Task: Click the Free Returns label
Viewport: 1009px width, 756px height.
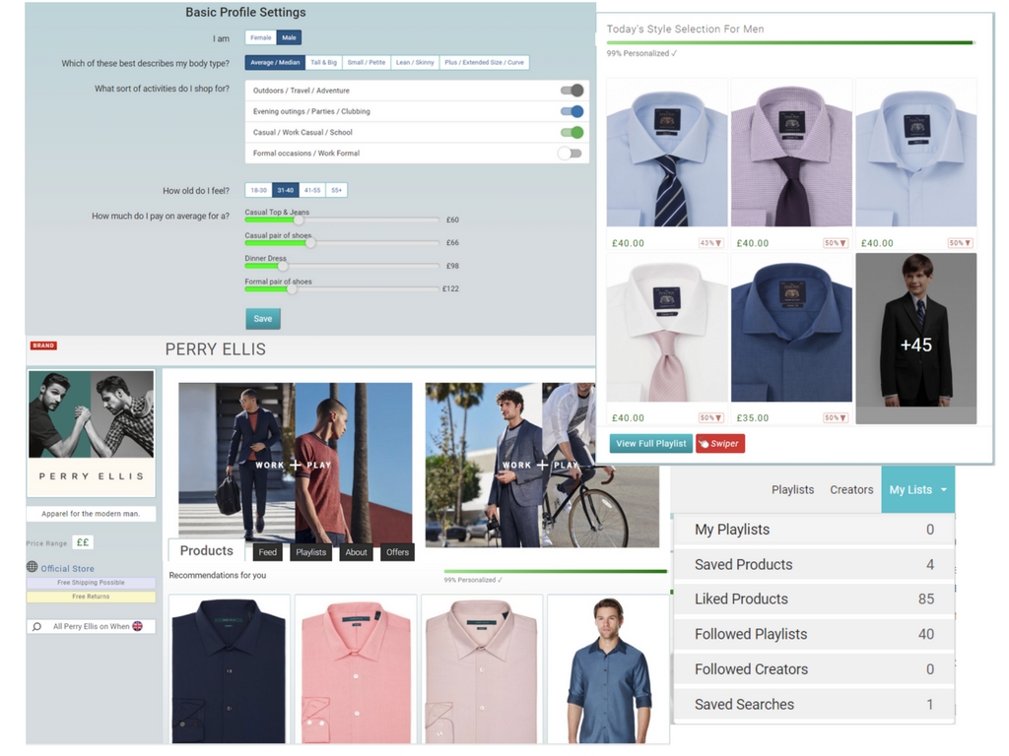Action: coord(91,597)
